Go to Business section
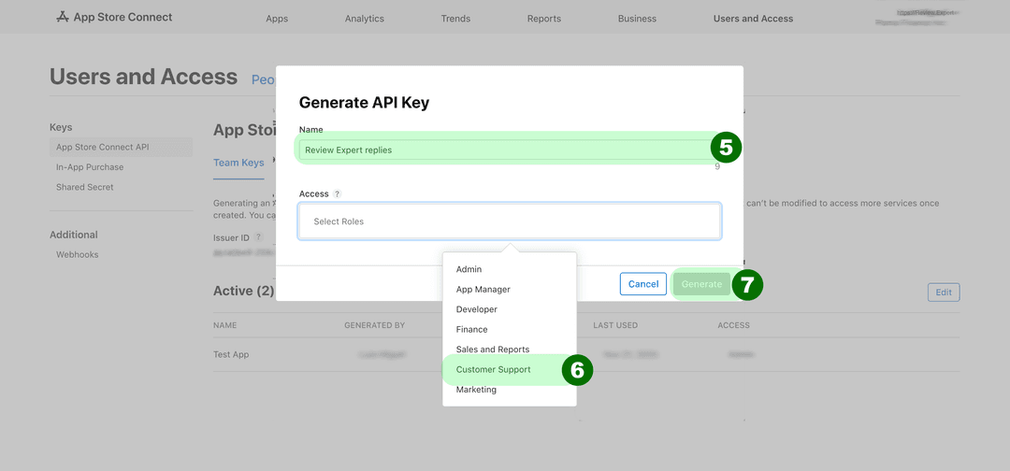 click(637, 19)
